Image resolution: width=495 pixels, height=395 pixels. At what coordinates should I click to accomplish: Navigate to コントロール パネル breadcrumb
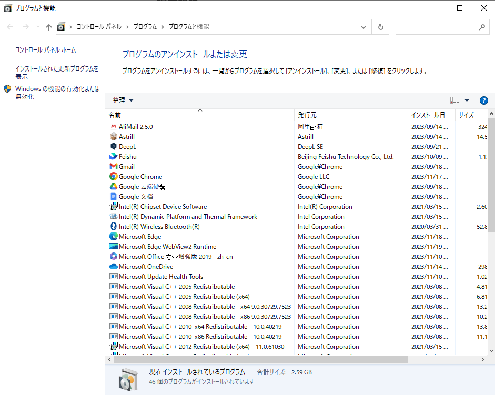(x=99, y=27)
